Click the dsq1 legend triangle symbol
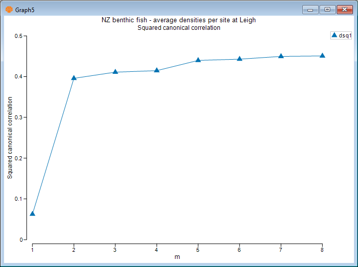The image size is (358, 267). pos(334,35)
